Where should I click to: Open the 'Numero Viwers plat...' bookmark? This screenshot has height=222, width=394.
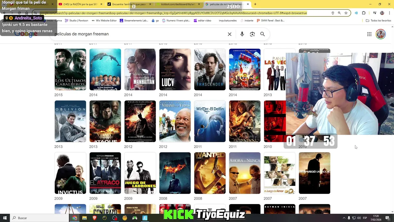coord(176,21)
